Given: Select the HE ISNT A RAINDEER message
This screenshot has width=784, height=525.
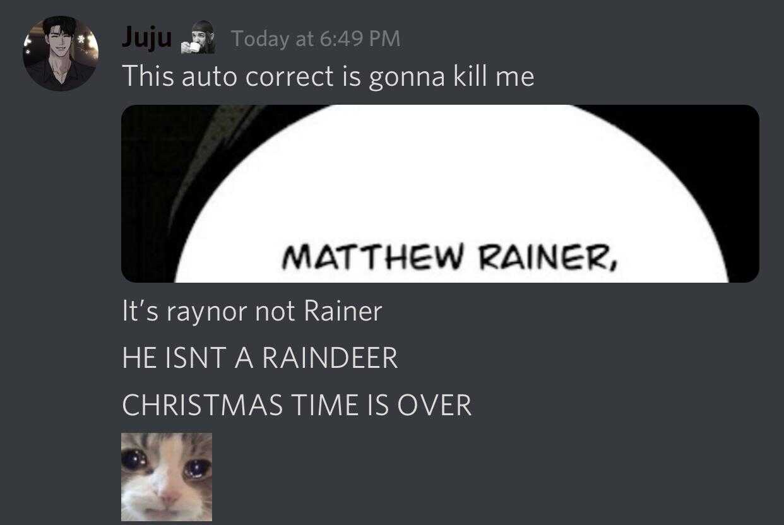Looking at the screenshot, I should (x=260, y=358).
